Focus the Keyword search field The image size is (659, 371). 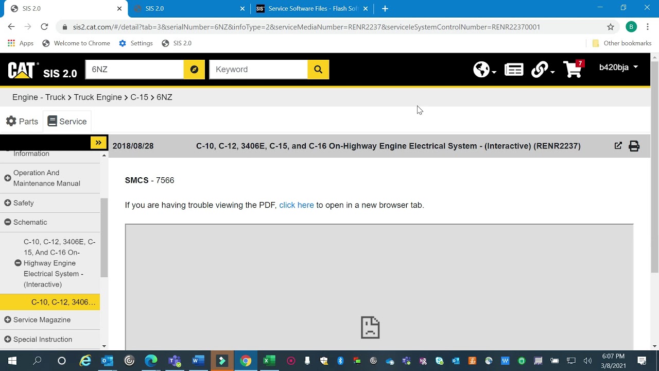click(258, 70)
